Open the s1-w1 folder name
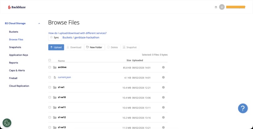Screen dimensions: 253x129 [61, 87]
